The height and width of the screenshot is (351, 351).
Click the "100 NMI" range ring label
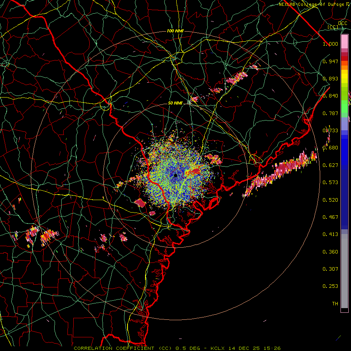tap(175, 31)
